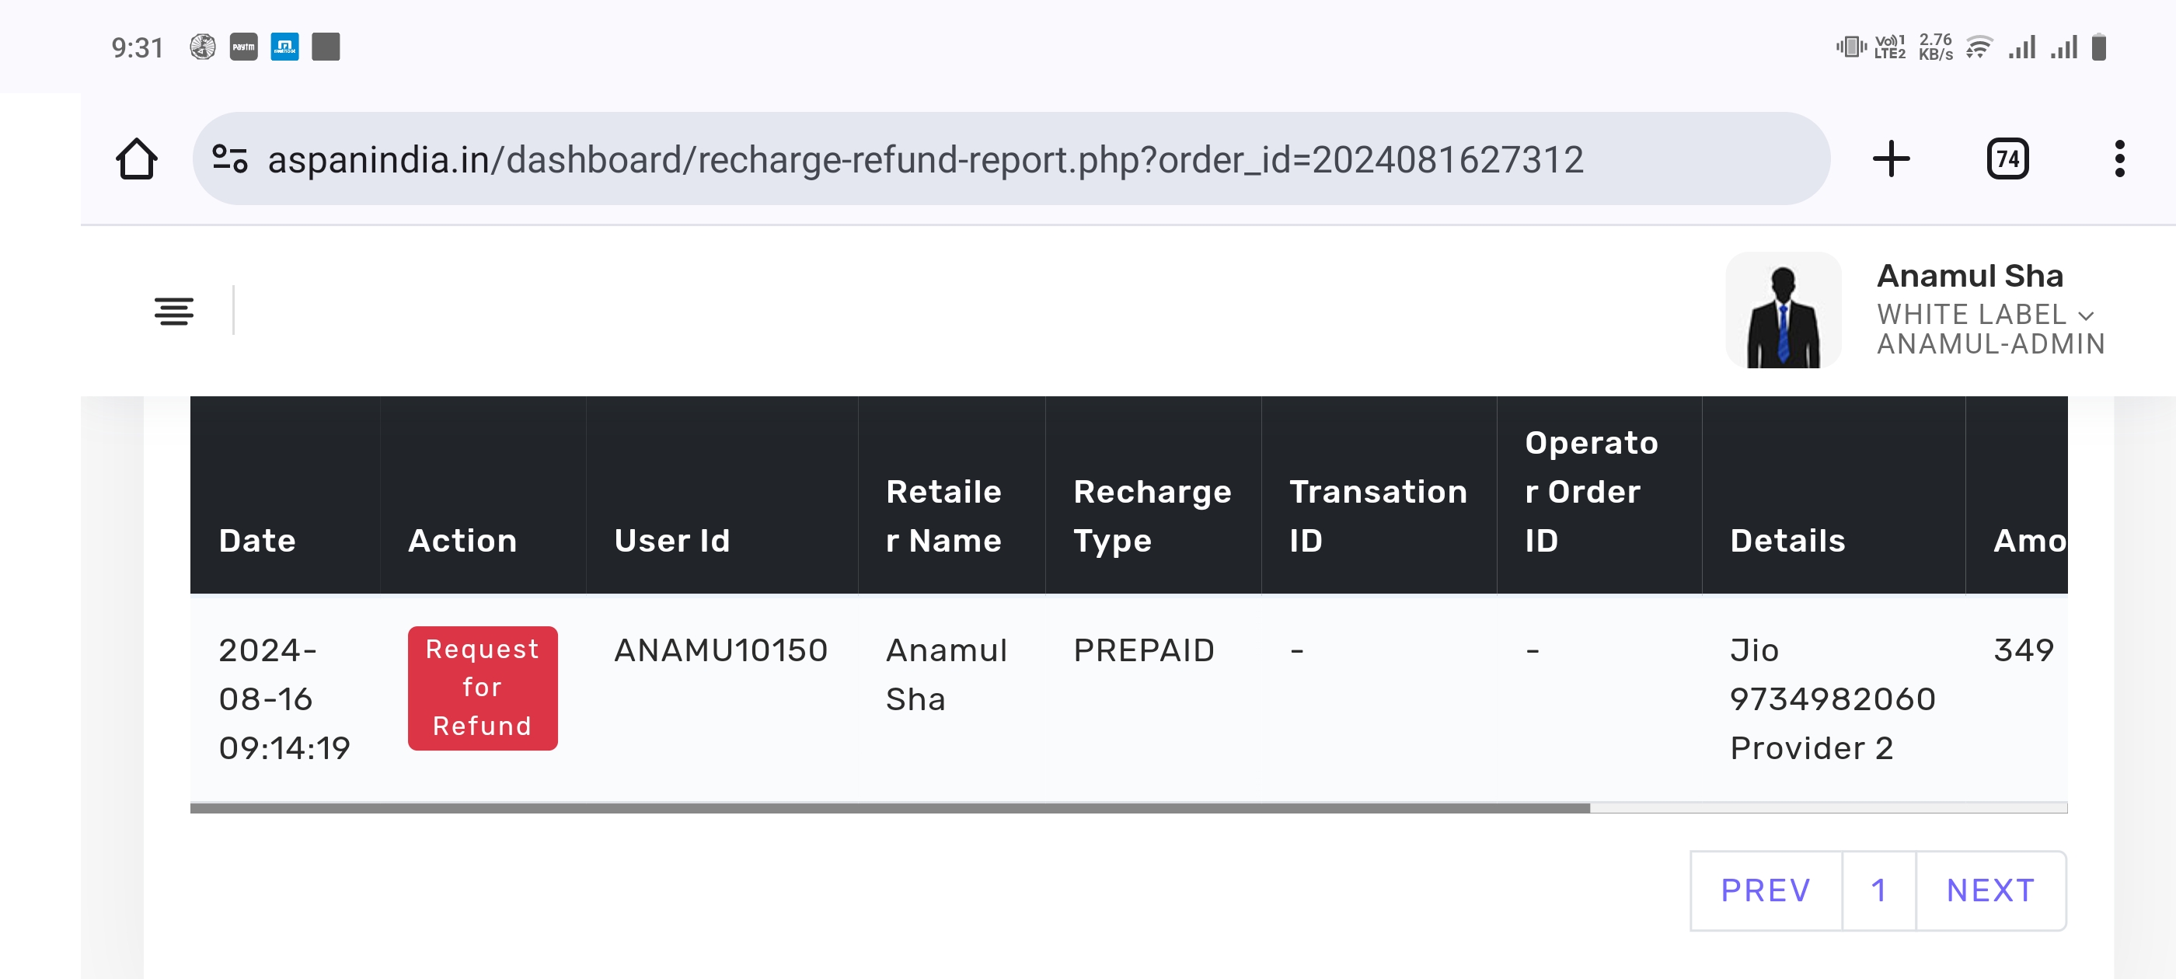Image resolution: width=2176 pixels, height=979 pixels.
Task: Tap the Paytm notification icon
Action: pyautogui.click(x=243, y=47)
